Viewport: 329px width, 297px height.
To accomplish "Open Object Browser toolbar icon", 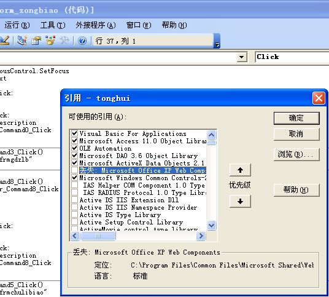I will tap(50, 41).
